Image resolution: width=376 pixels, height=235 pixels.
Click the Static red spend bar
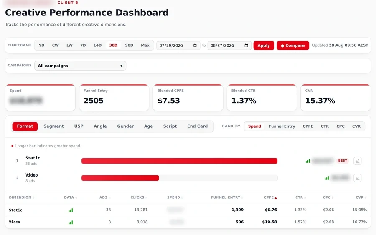pos(179,161)
